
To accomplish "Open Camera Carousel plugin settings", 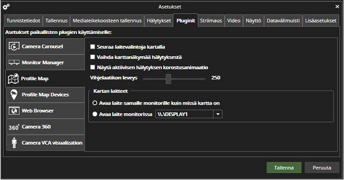I will (x=45, y=46).
